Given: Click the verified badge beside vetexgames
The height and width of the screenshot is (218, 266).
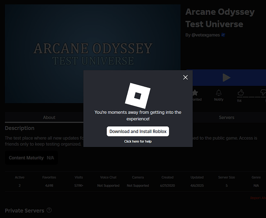Looking at the screenshot, I should (223, 35).
